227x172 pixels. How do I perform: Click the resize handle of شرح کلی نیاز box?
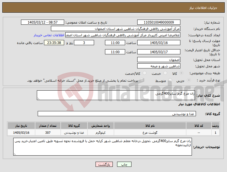pyautogui.click(x=38, y=99)
